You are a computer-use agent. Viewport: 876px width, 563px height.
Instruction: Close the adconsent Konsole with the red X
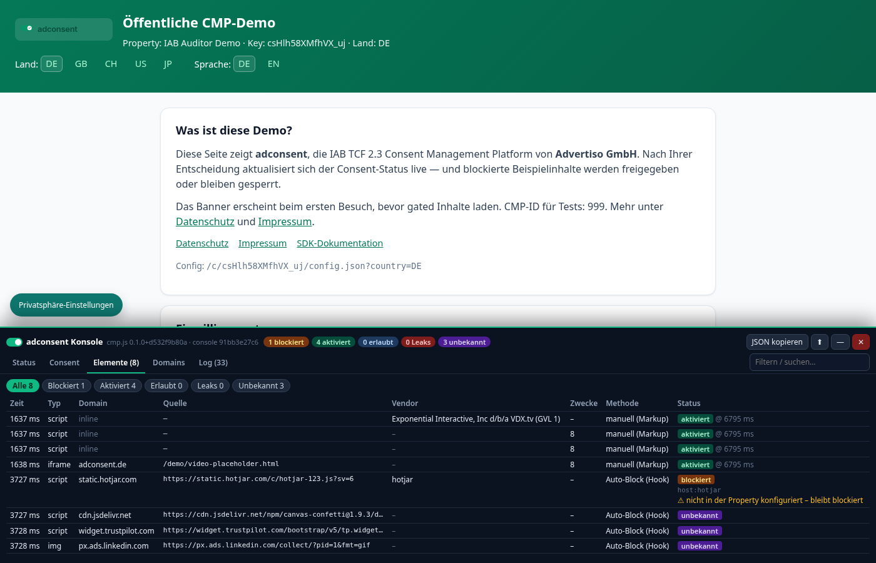pyautogui.click(x=861, y=342)
